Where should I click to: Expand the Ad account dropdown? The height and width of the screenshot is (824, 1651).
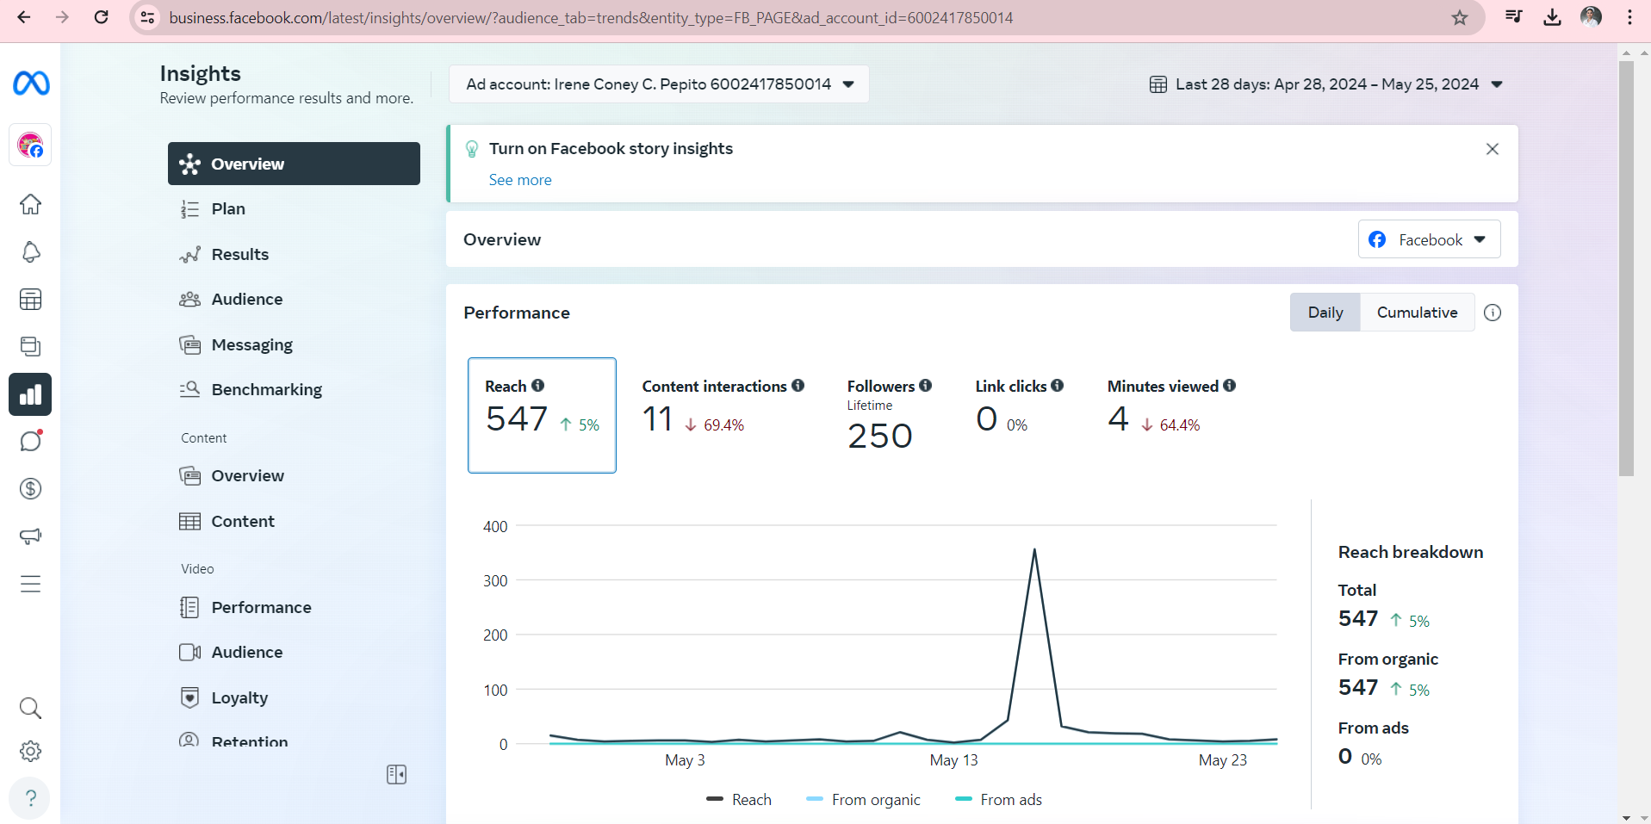click(x=659, y=84)
